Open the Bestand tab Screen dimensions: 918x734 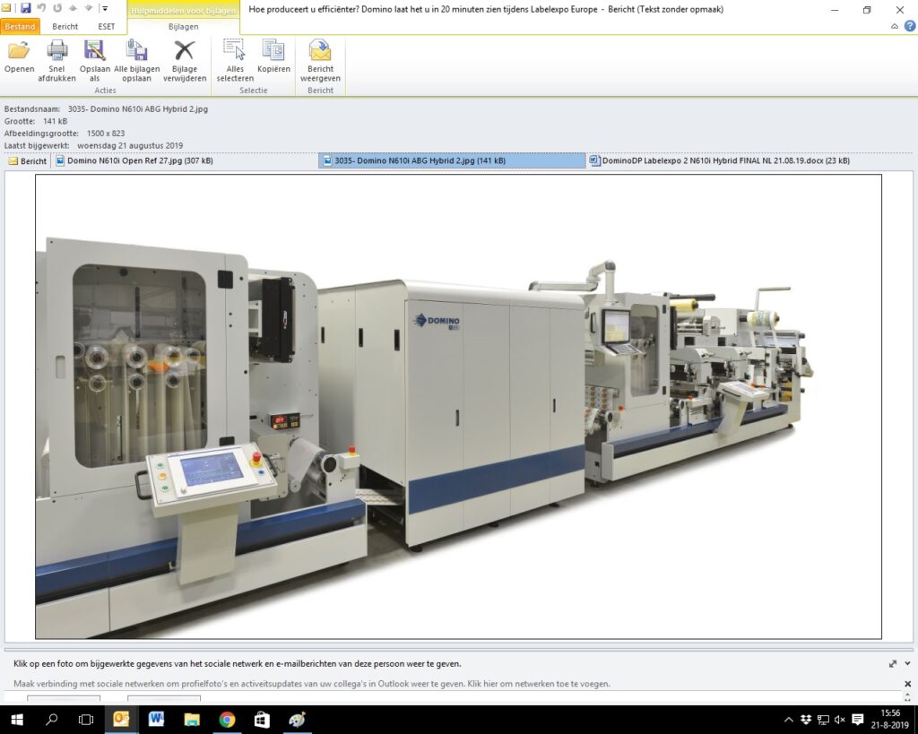pos(20,26)
